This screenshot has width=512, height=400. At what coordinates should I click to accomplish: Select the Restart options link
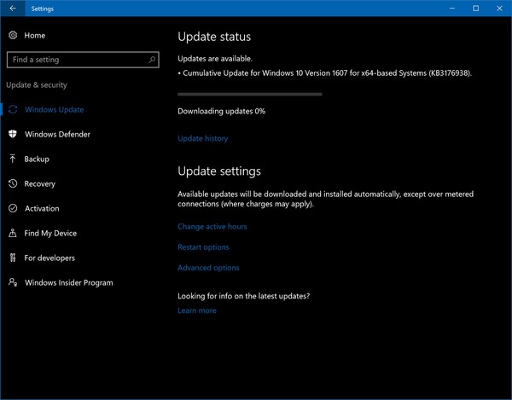click(203, 247)
